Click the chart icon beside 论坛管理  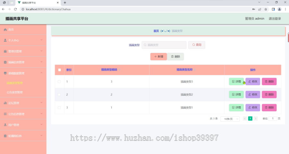[5, 103]
